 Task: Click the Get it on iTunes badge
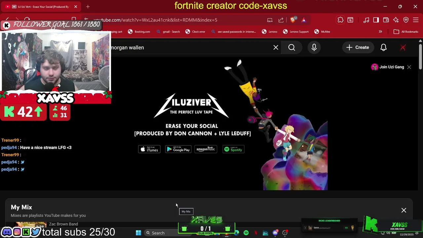pos(149,149)
